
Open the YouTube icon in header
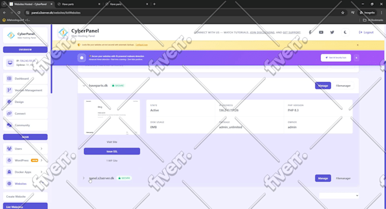pyautogui.click(x=321, y=32)
